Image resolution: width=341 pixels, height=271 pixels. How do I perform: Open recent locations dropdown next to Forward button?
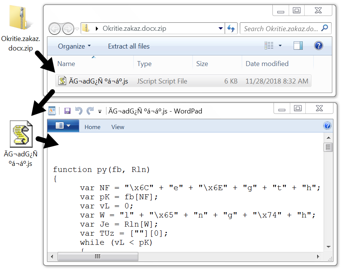pyautogui.click(x=77, y=29)
